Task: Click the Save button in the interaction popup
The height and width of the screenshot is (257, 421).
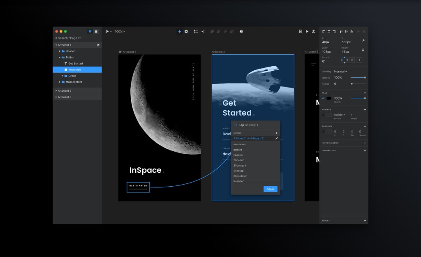Action: (x=271, y=189)
